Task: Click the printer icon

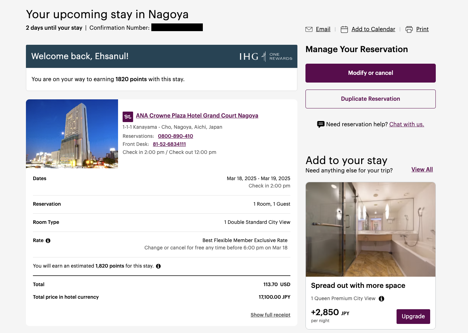Action: pos(409,29)
